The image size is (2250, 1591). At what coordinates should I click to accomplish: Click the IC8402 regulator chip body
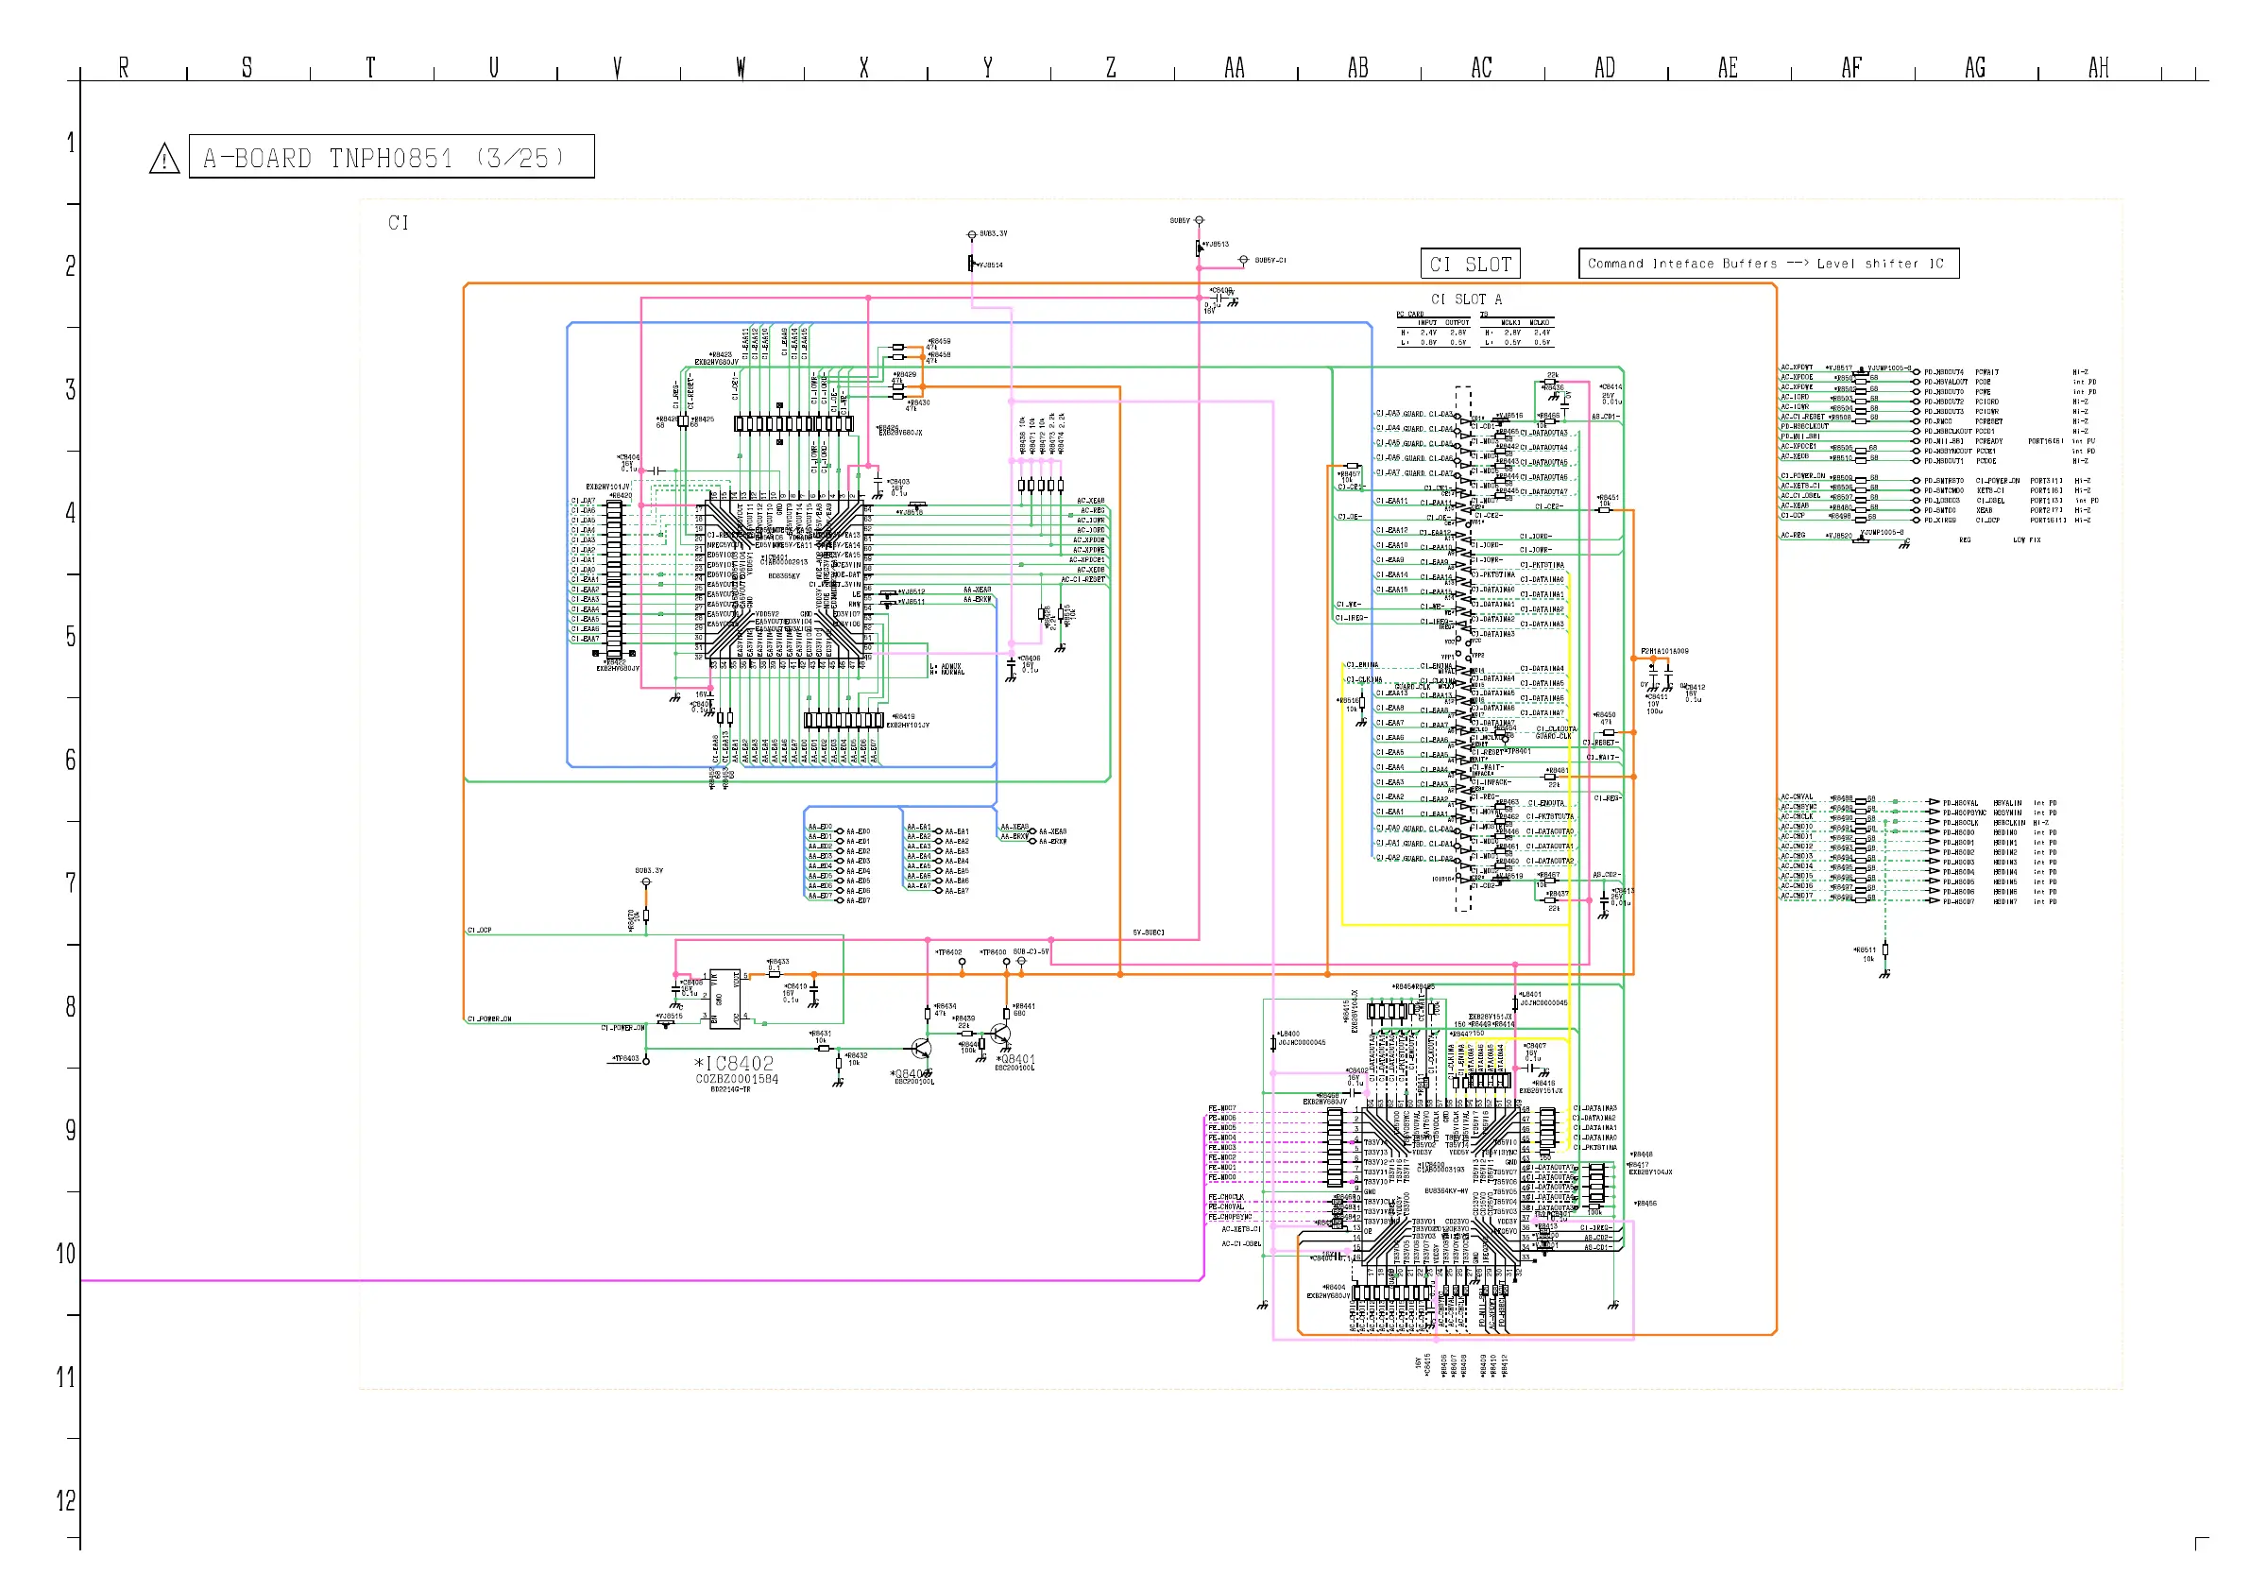pos(725,999)
